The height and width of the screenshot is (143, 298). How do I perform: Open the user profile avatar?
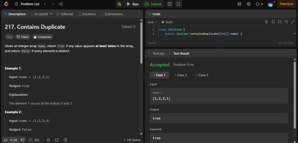[x=270, y=4]
